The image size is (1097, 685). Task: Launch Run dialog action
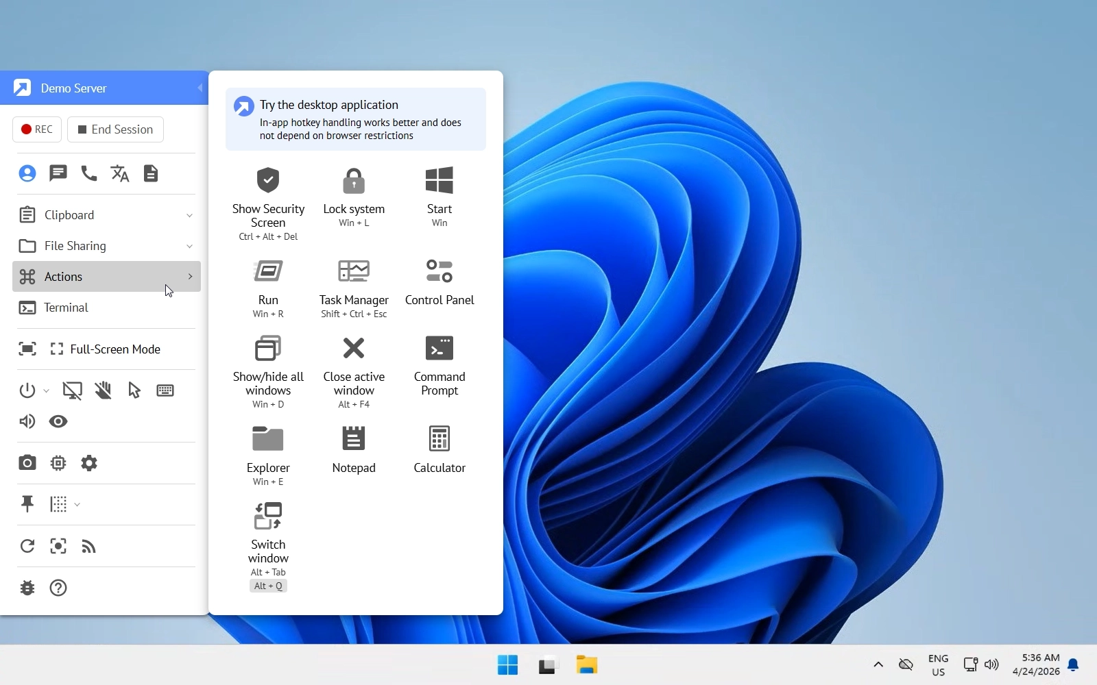268,288
